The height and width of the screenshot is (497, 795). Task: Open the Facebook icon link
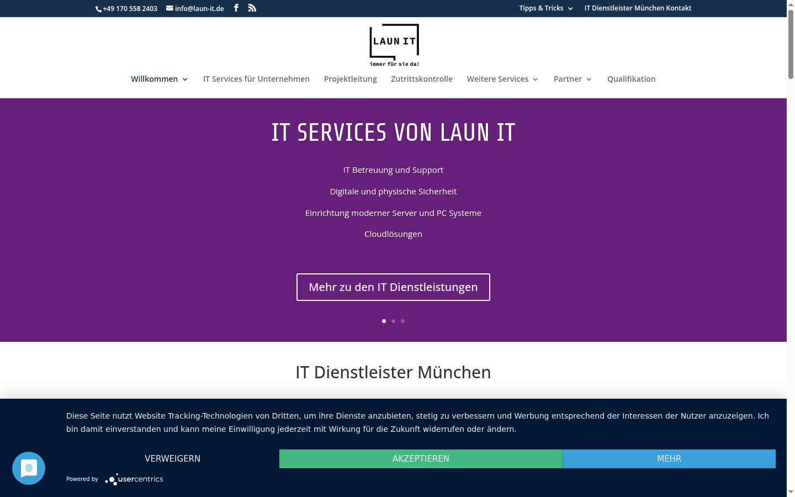[236, 8]
